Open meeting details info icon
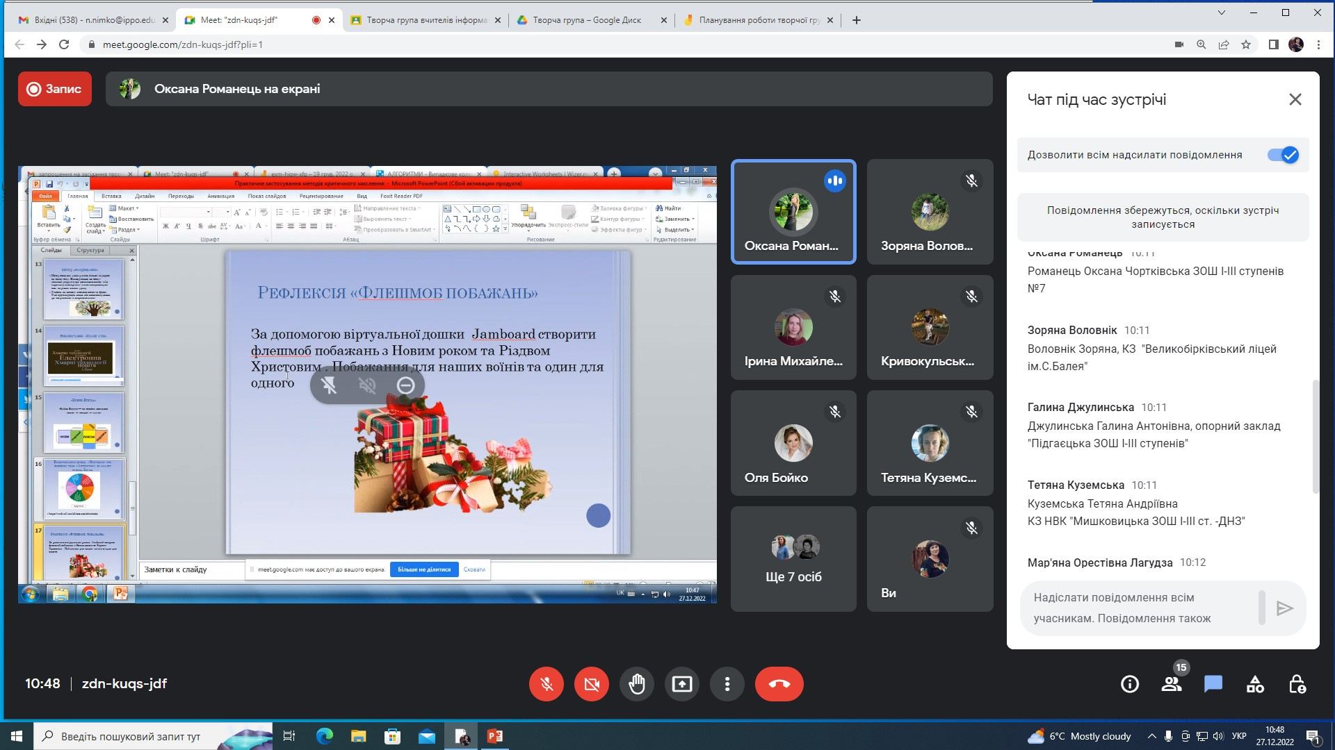 click(1130, 685)
